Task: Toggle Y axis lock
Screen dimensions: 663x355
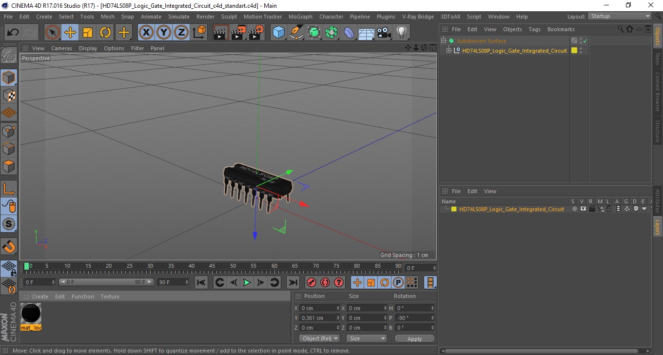Action: point(164,33)
